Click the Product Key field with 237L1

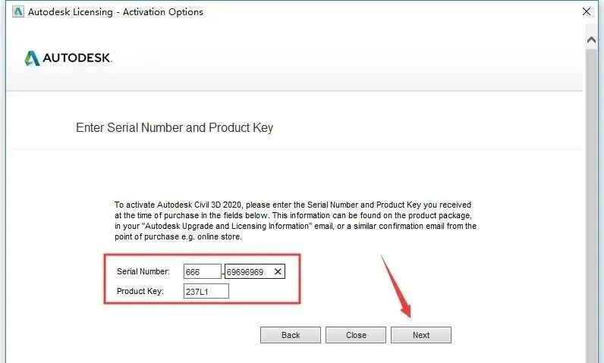tap(206, 291)
